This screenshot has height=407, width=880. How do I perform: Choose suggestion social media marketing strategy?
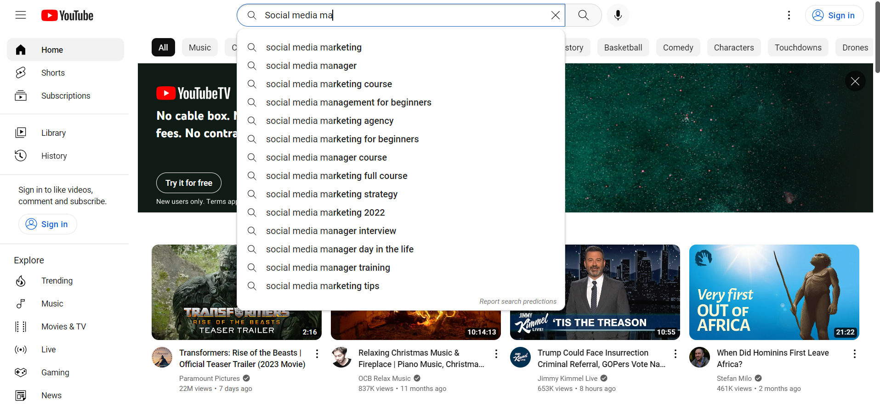click(401, 194)
